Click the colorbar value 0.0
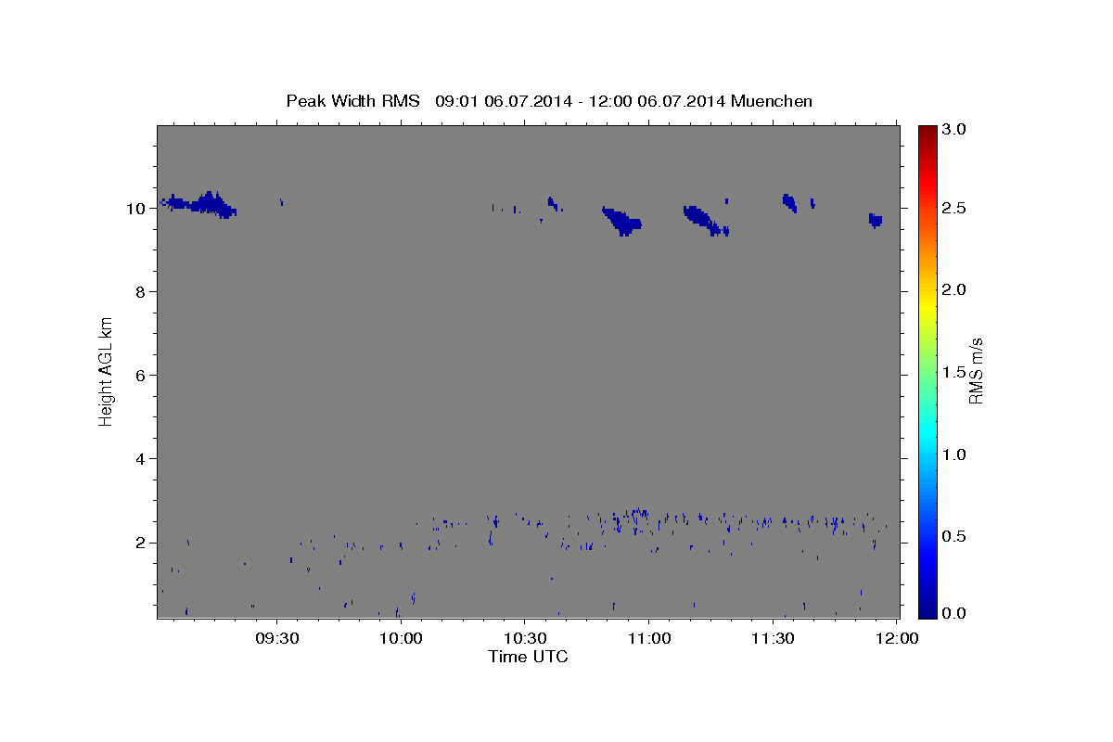 (955, 613)
